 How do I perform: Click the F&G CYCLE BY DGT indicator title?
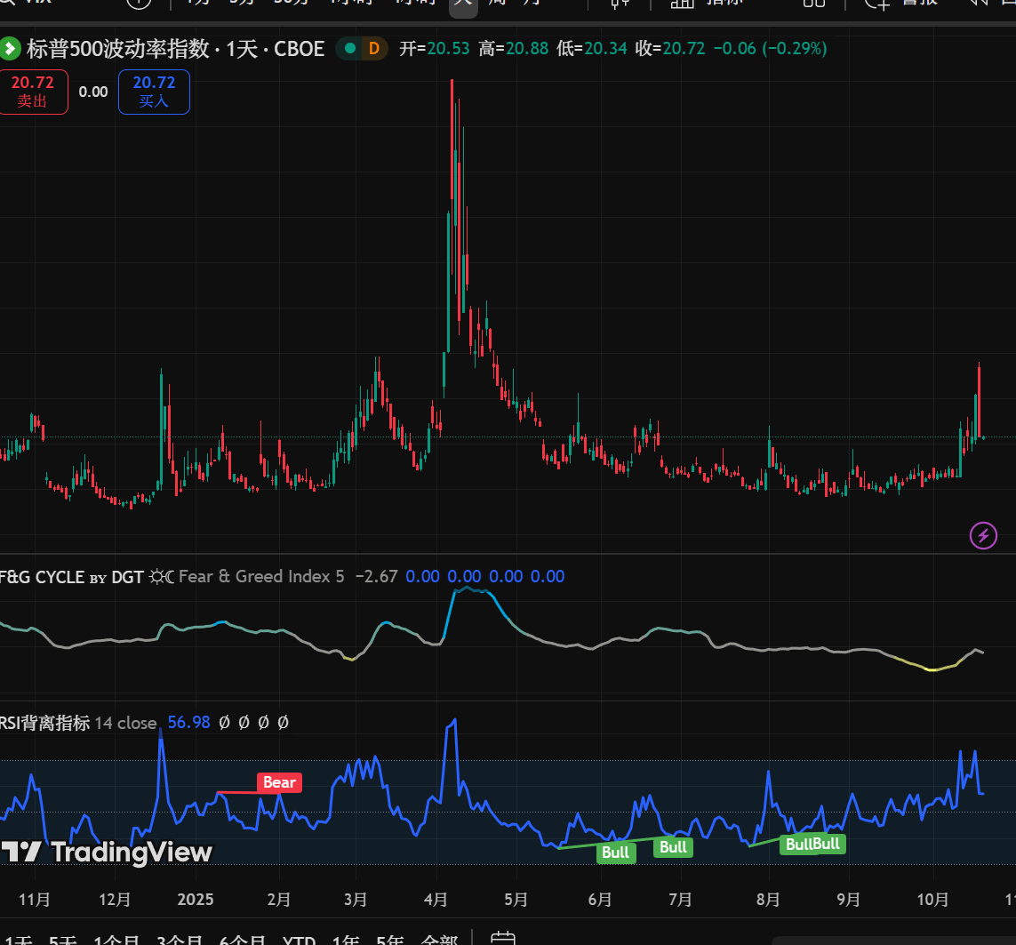click(71, 577)
